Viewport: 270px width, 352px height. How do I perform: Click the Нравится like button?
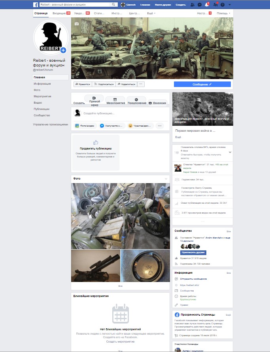point(83,84)
